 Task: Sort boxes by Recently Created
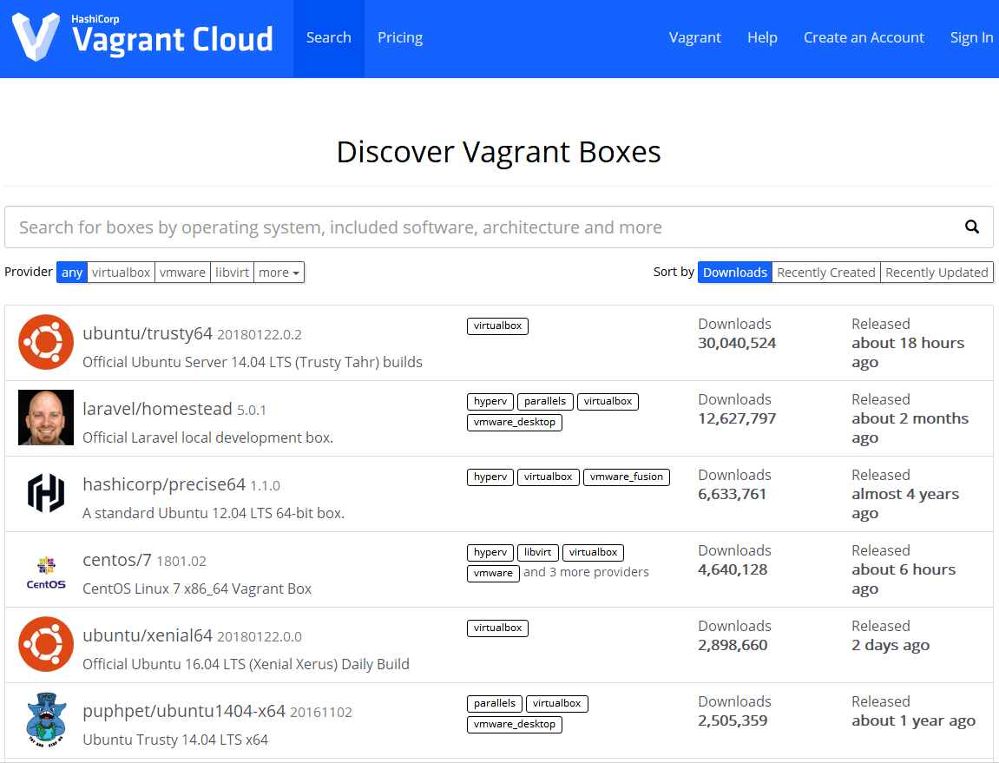825,273
